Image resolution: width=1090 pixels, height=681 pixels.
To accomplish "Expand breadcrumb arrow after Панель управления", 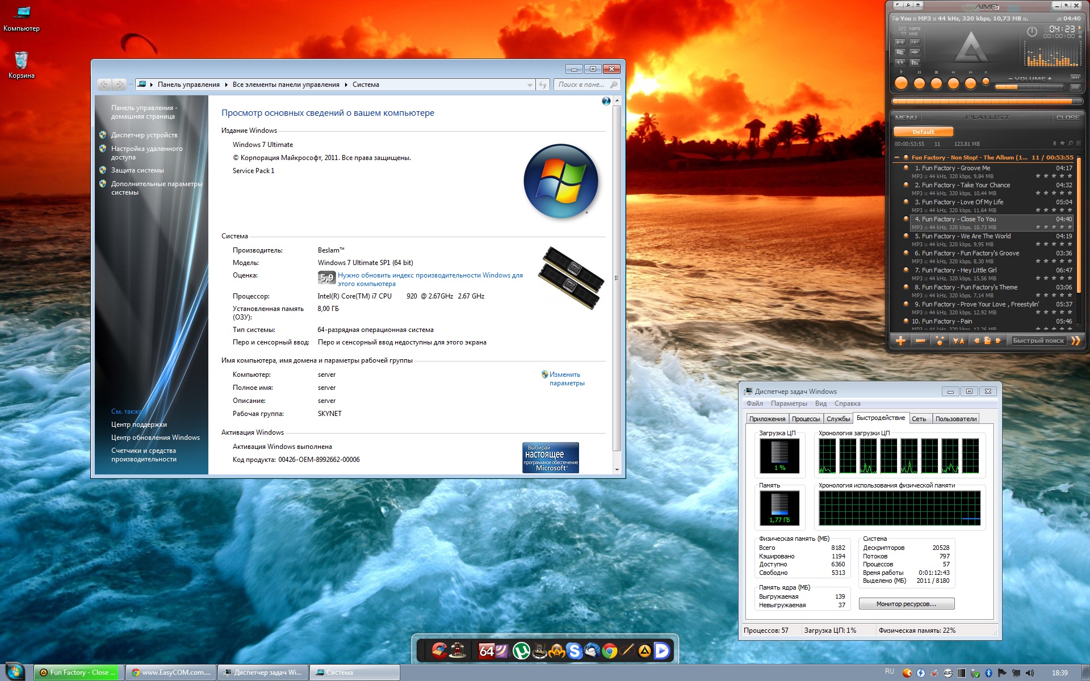I will 226,85.
